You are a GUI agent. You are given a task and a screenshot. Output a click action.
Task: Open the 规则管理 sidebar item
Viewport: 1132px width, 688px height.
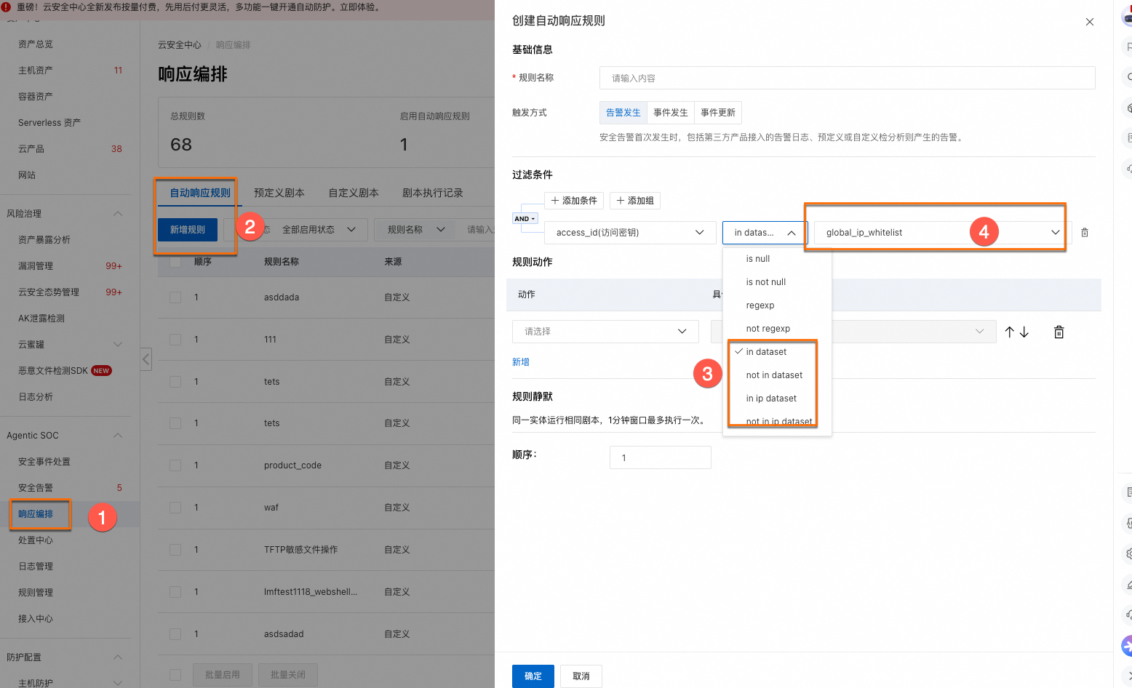tap(36, 593)
